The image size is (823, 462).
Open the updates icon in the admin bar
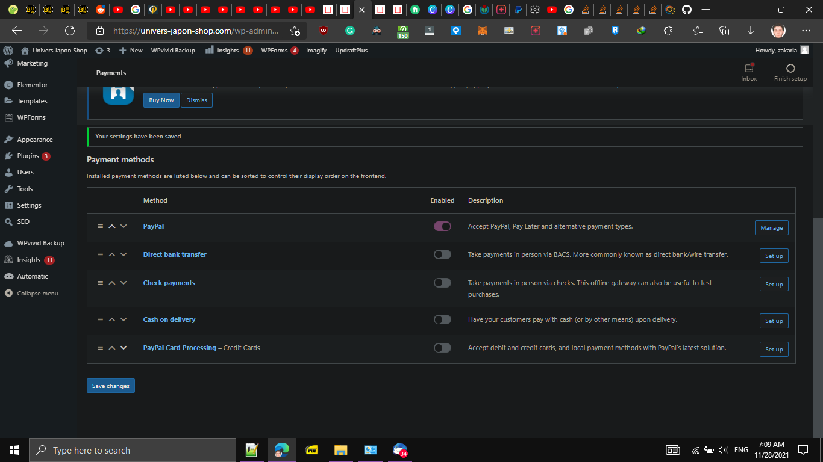click(102, 51)
